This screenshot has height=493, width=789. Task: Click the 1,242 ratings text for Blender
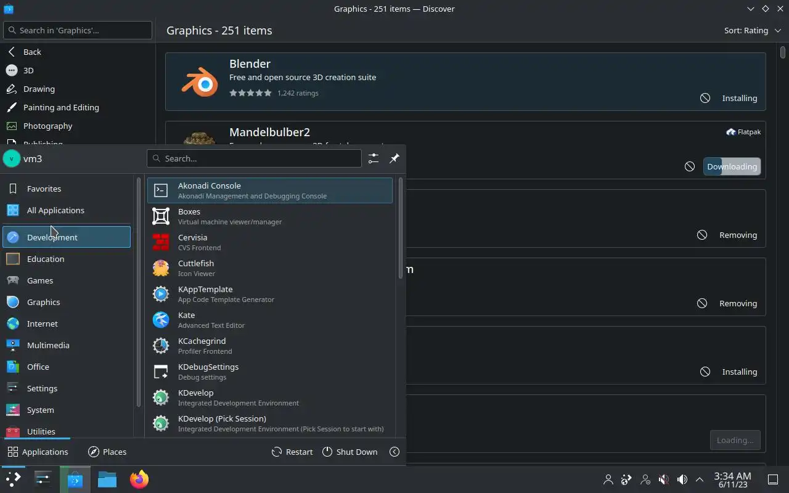(298, 93)
